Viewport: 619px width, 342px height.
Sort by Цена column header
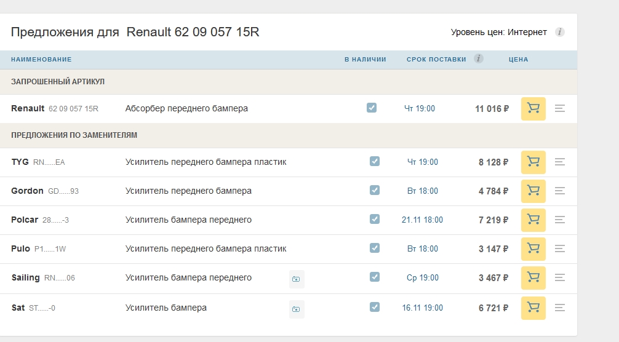518,60
